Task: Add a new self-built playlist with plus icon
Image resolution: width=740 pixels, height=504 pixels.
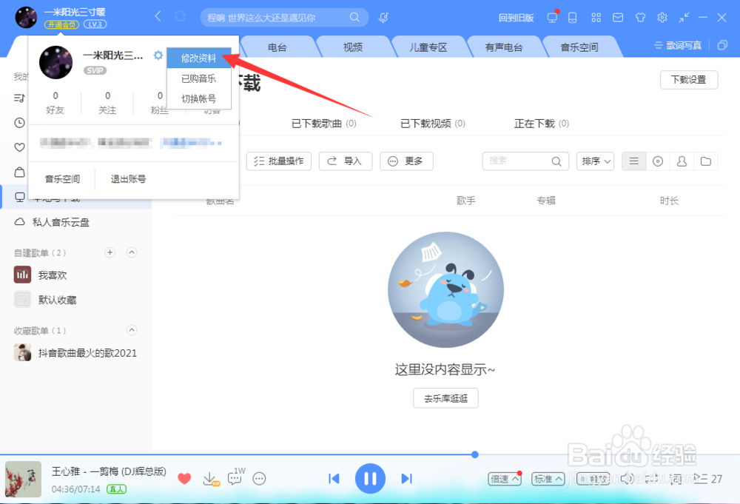Action: [x=110, y=252]
